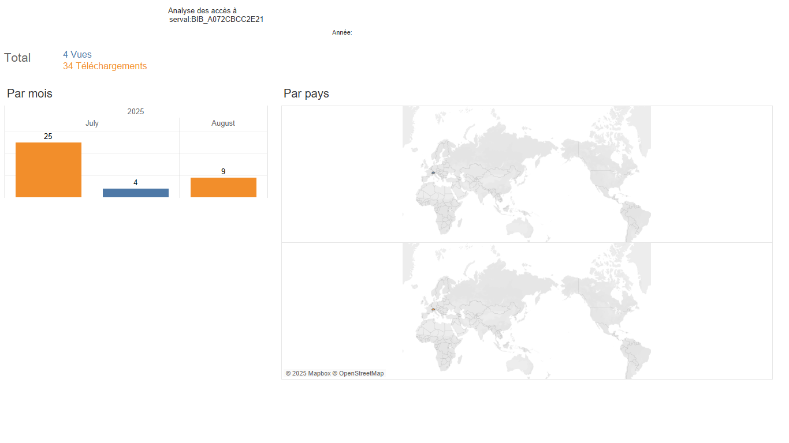Click the orange July downloads bar labeled 25
This screenshot has height=443, width=789.
49,170
